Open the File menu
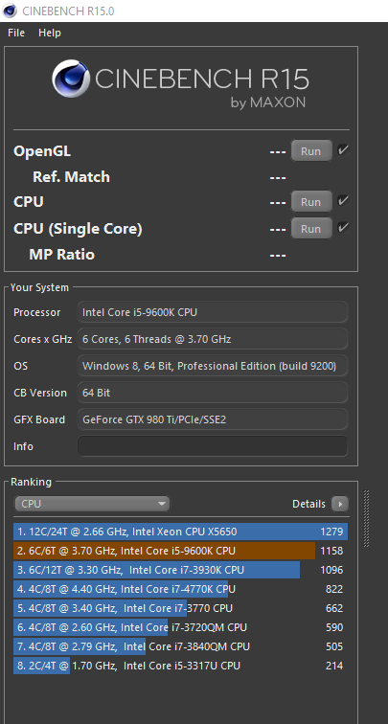388x724 pixels. [x=16, y=33]
